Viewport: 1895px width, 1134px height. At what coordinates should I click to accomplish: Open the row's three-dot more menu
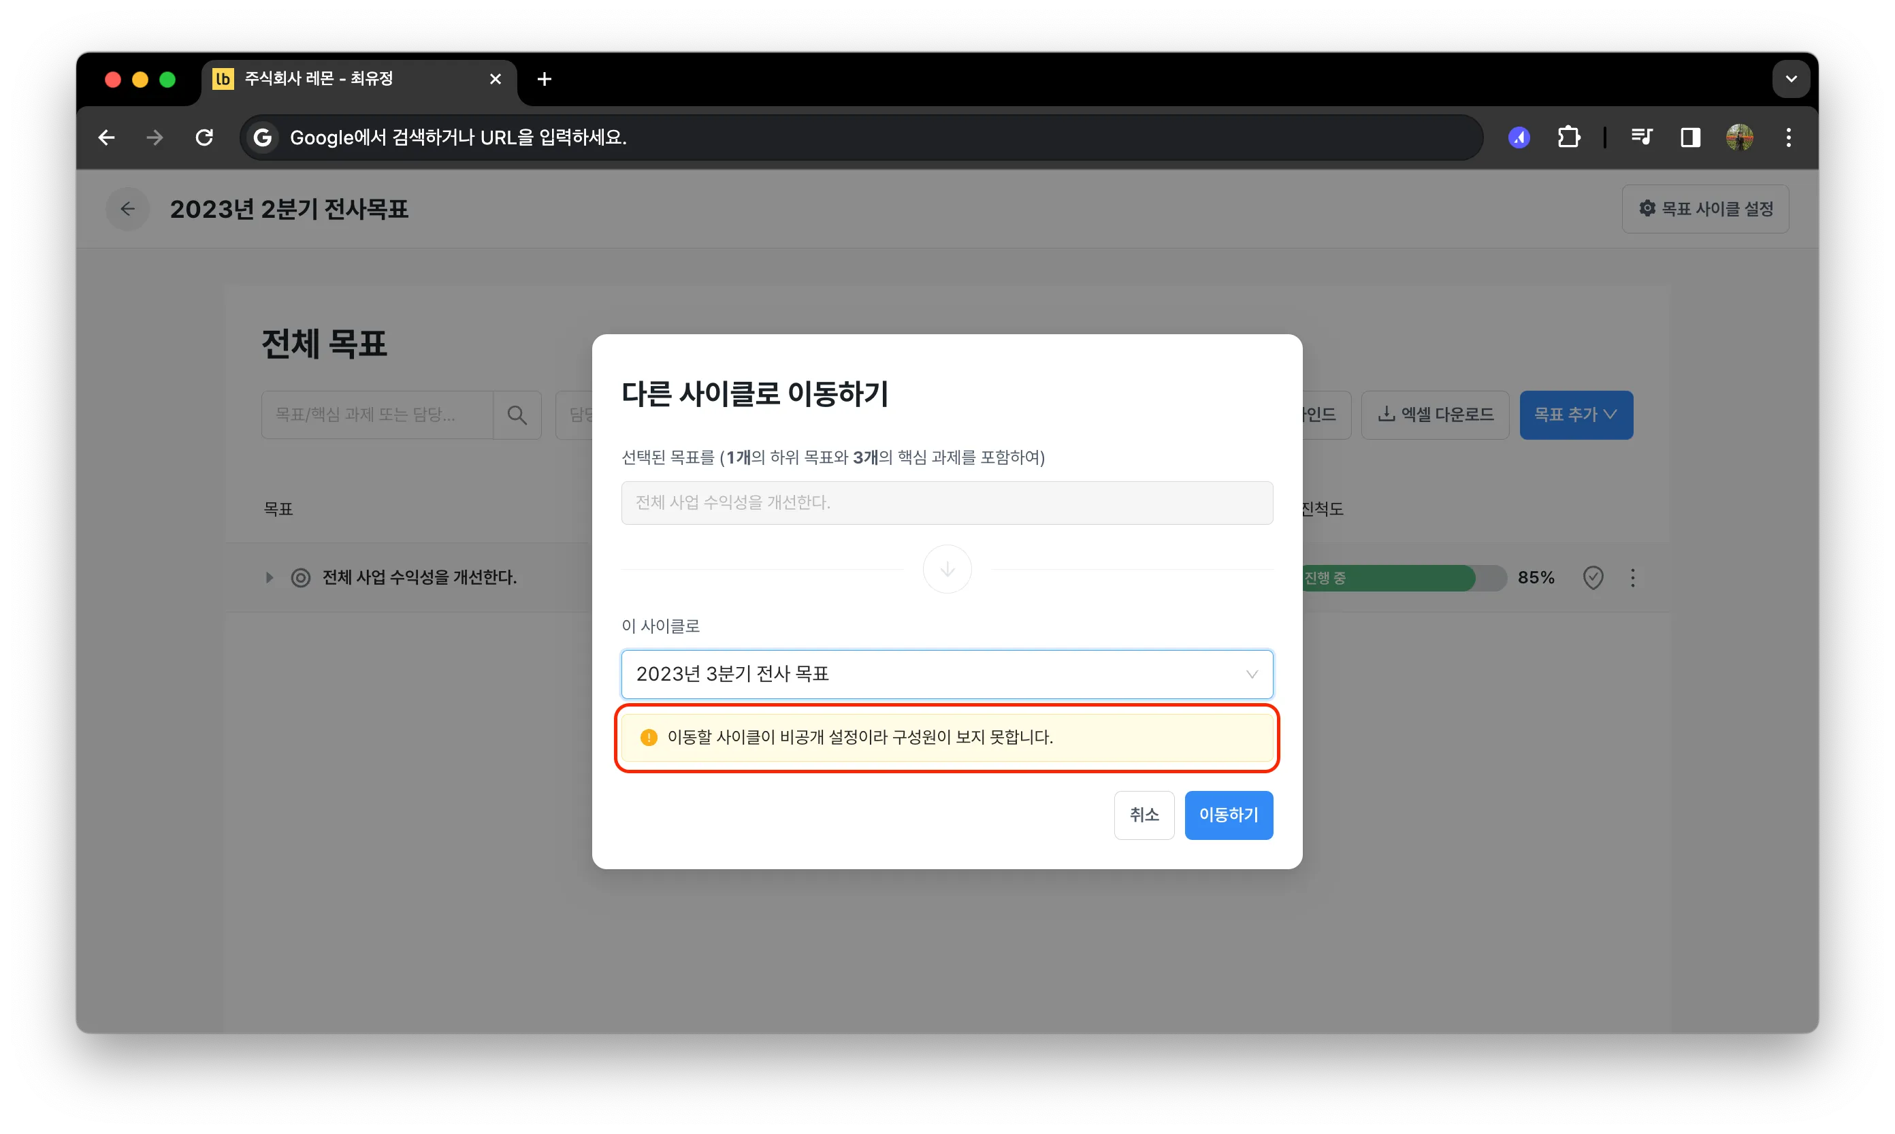tap(1632, 578)
